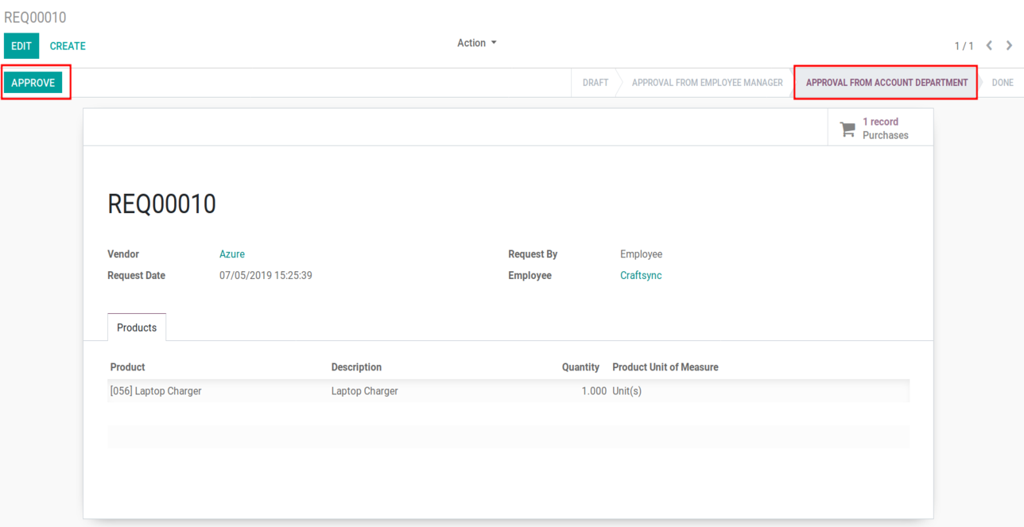Open the Craftsync employee link
1024x527 pixels.
tap(641, 275)
